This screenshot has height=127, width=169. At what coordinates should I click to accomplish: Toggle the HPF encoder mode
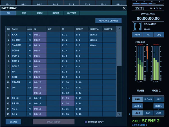click(159, 99)
